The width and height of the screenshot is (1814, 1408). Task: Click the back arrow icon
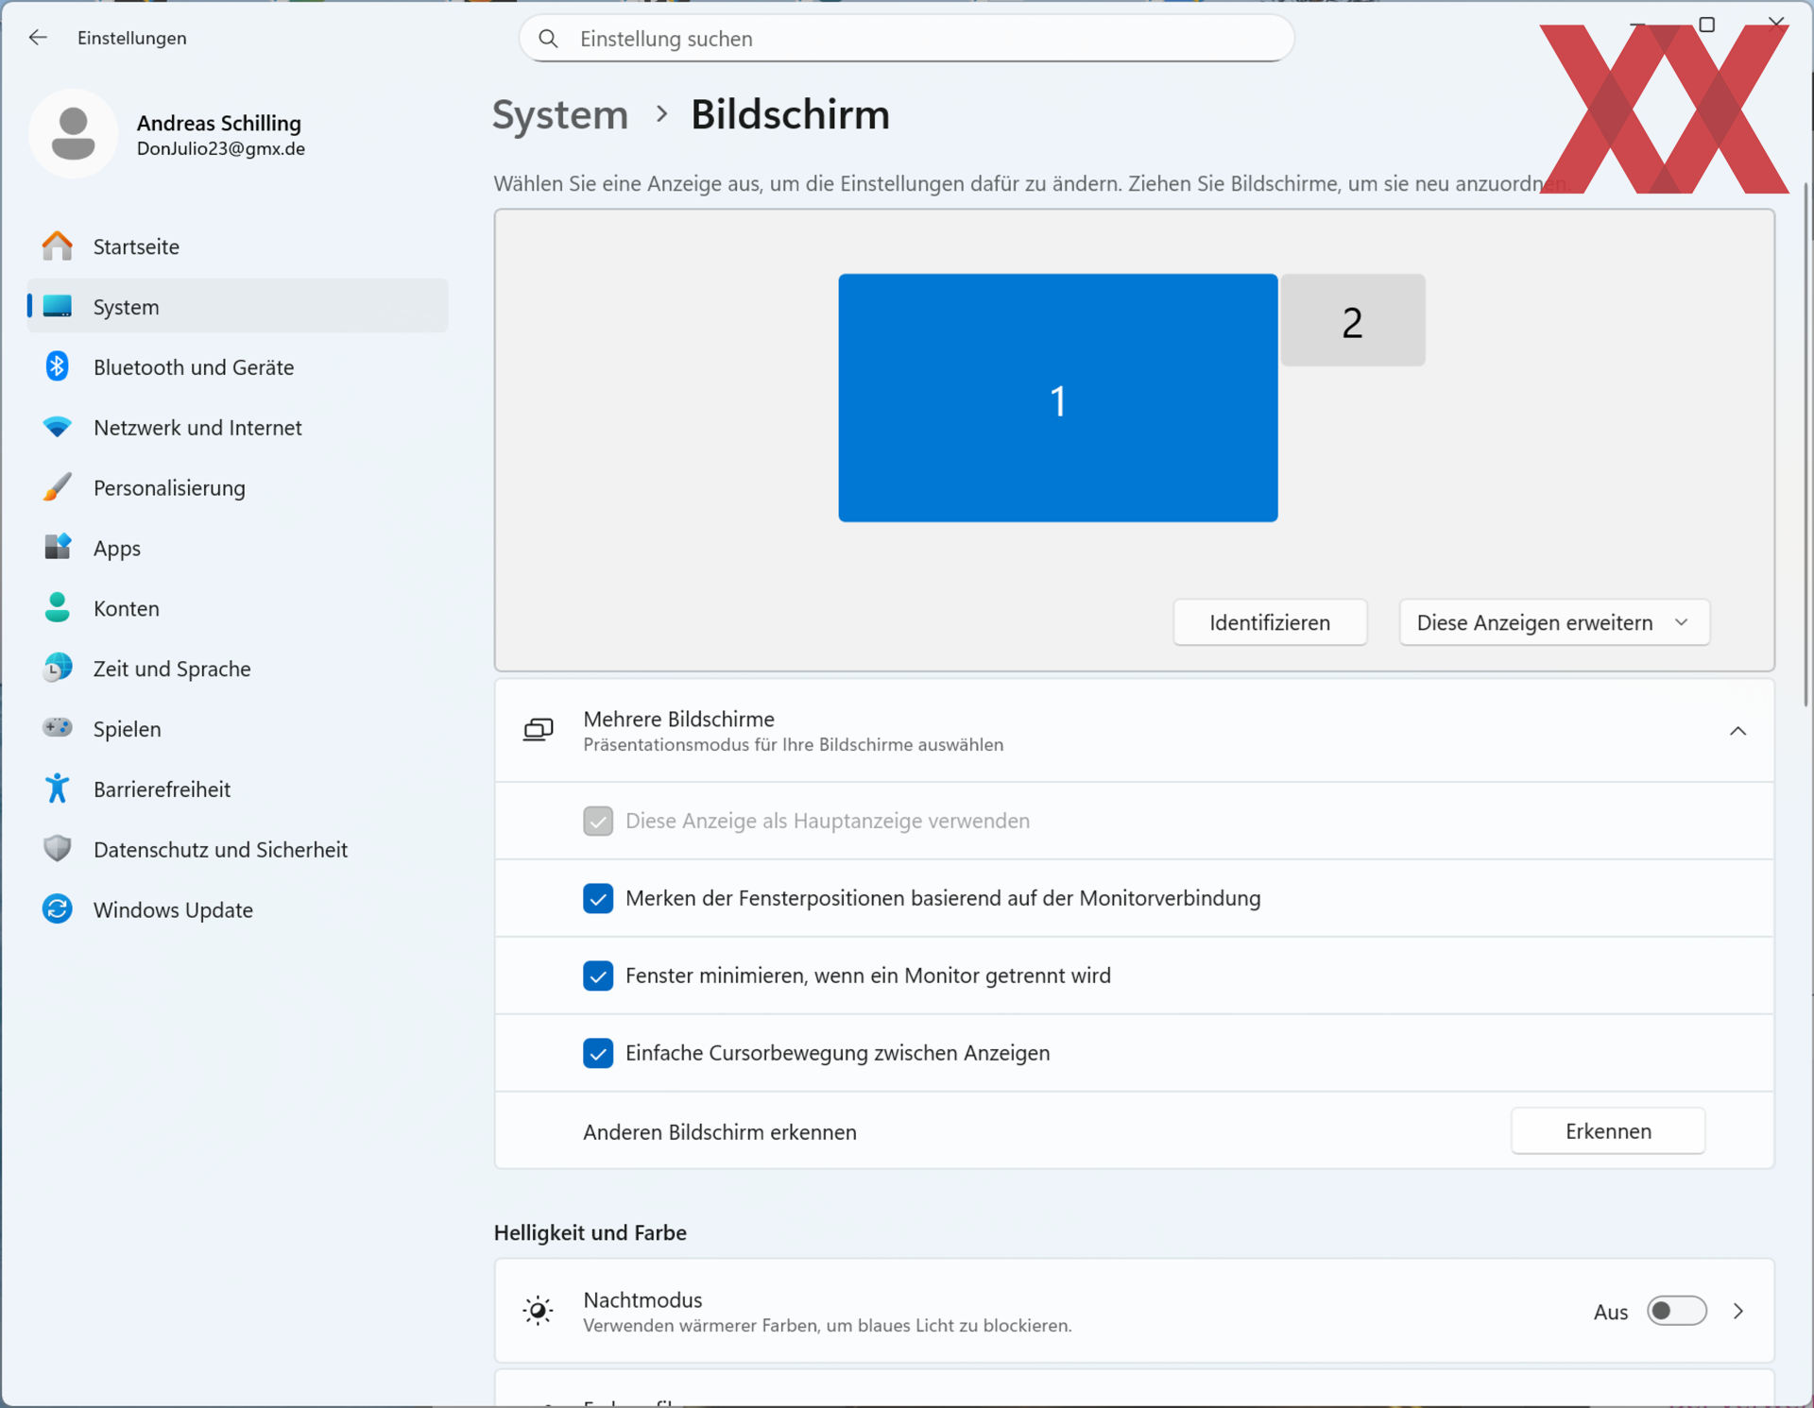point(38,38)
